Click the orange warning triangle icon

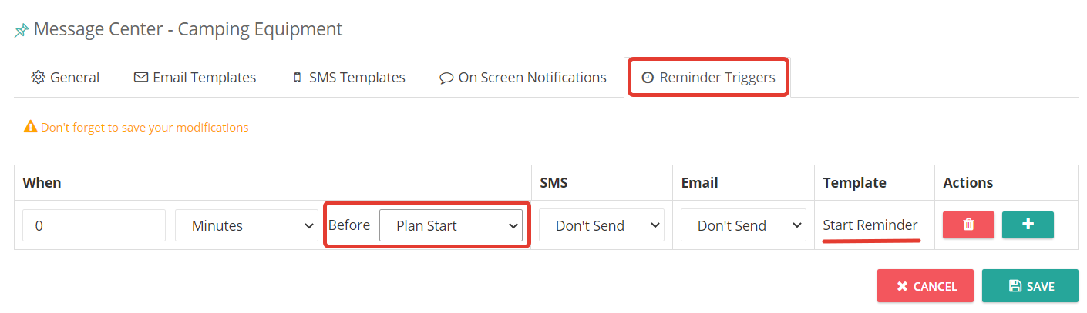(31, 127)
